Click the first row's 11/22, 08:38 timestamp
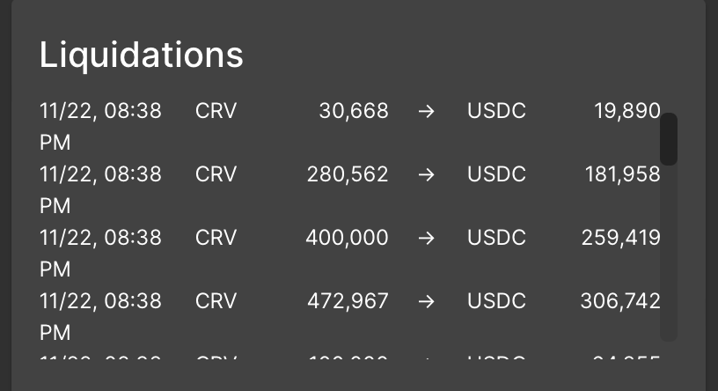This screenshot has height=391, width=718. coord(100,127)
